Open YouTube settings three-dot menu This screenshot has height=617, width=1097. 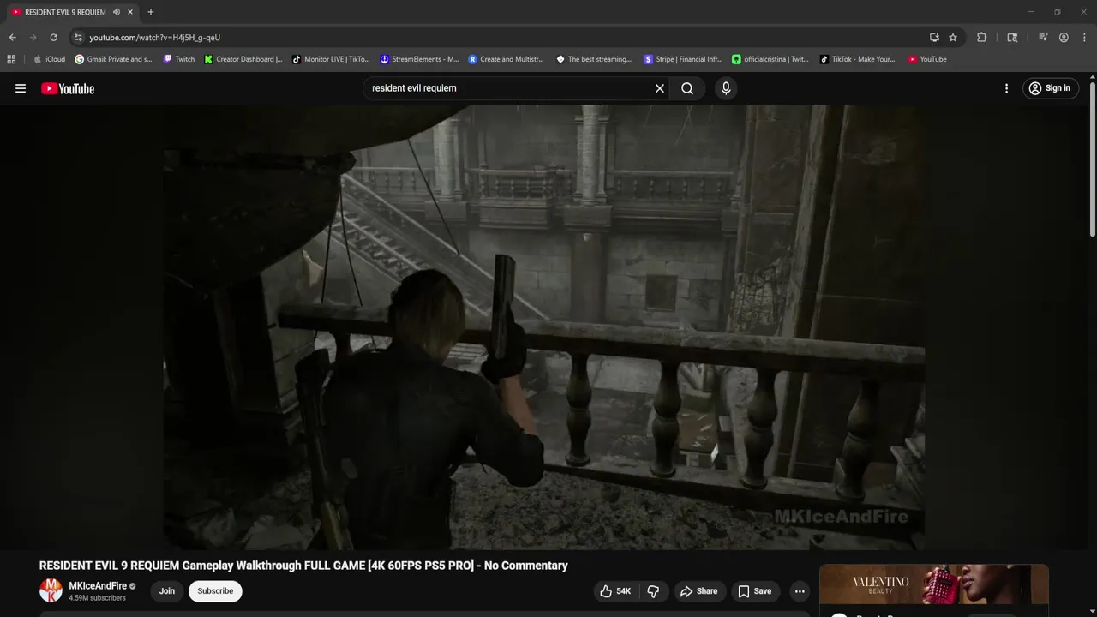(1006, 88)
